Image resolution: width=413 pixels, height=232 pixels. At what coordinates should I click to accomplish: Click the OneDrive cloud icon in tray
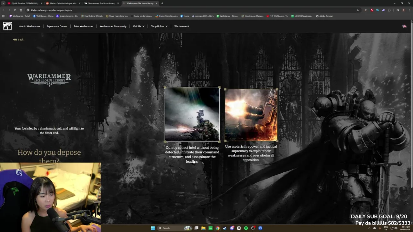coord(374,228)
